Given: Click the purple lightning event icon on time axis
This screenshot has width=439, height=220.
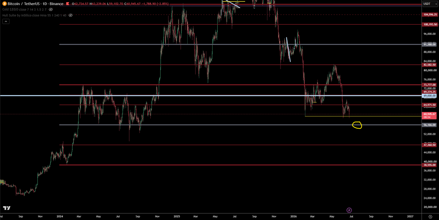Looking at the screenshot, I should [349, 210].
